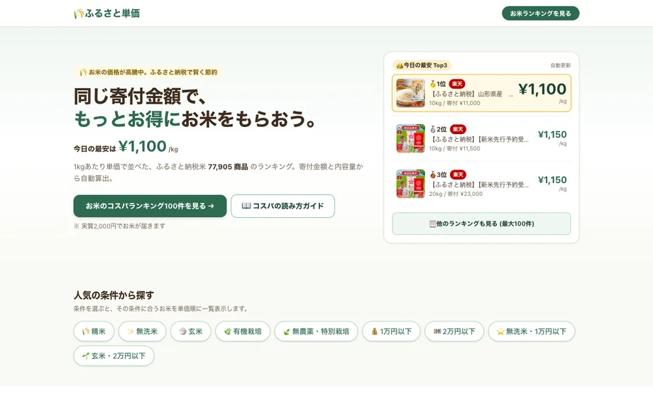This screenshot has width=653, height=408.
Task: Click round grain icon in 玄米 chip
Action: (x=182, y=331)
